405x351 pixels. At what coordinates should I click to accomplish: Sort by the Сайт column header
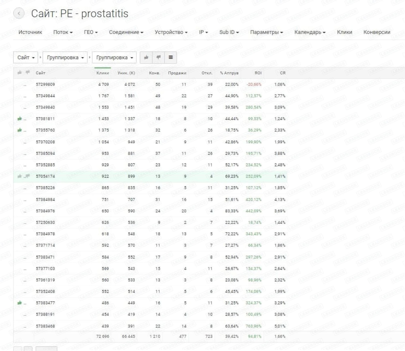(40, 73)
